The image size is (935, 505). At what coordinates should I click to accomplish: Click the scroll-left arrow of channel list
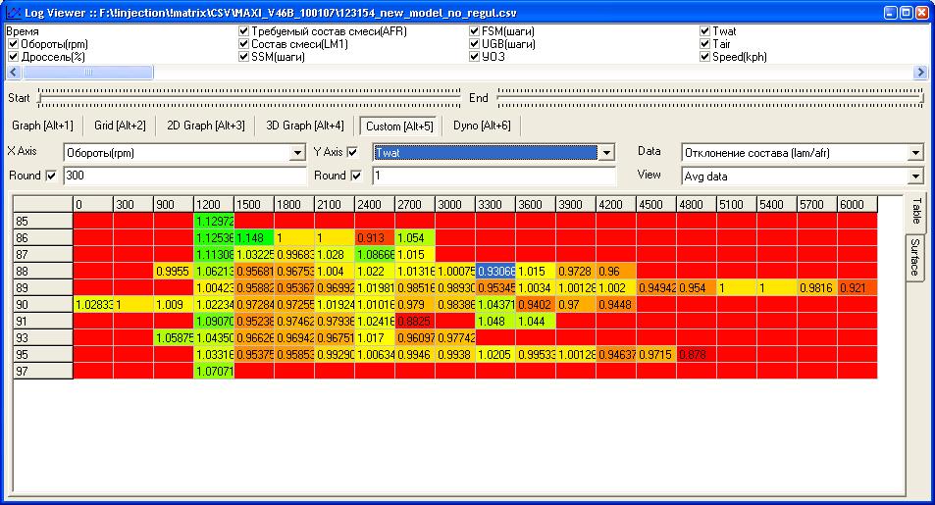pos(13,72)
